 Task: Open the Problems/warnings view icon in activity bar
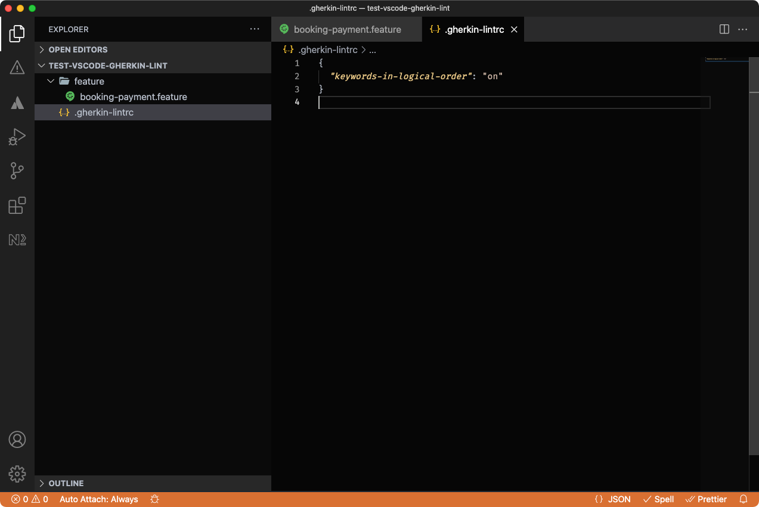(x=17, y=68)
